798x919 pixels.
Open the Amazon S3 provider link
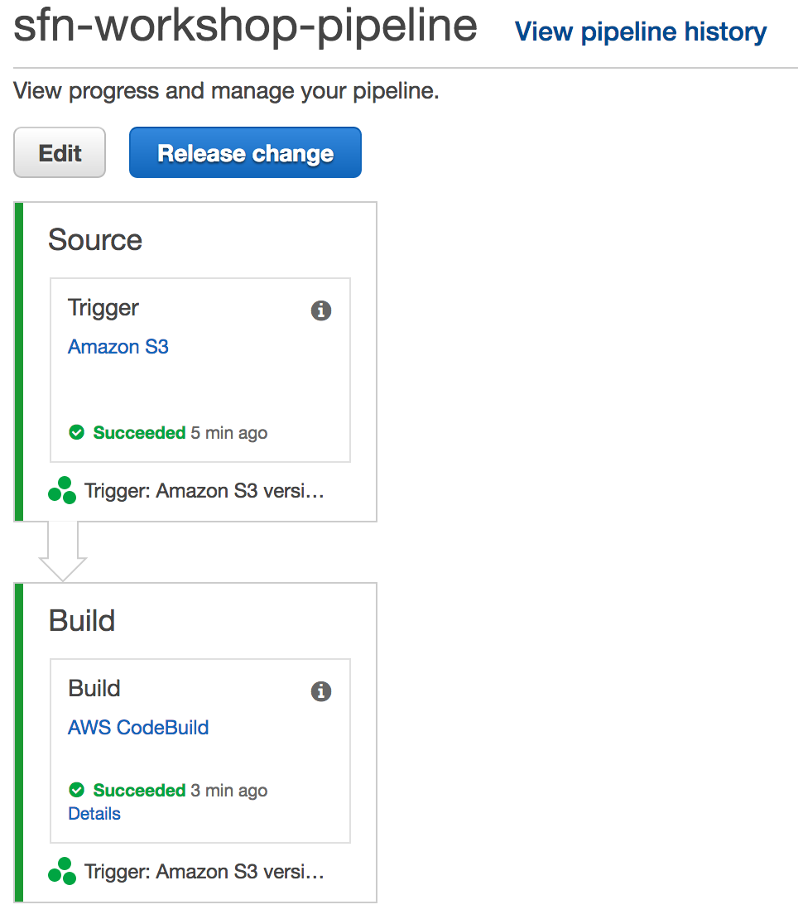118,346
